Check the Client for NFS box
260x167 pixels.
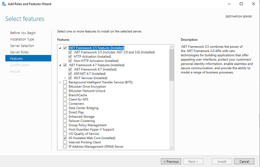pos(65,99)
